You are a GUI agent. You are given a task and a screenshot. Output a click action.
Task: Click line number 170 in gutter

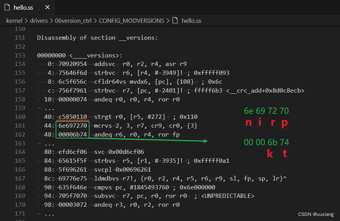[x=20, y=205]
